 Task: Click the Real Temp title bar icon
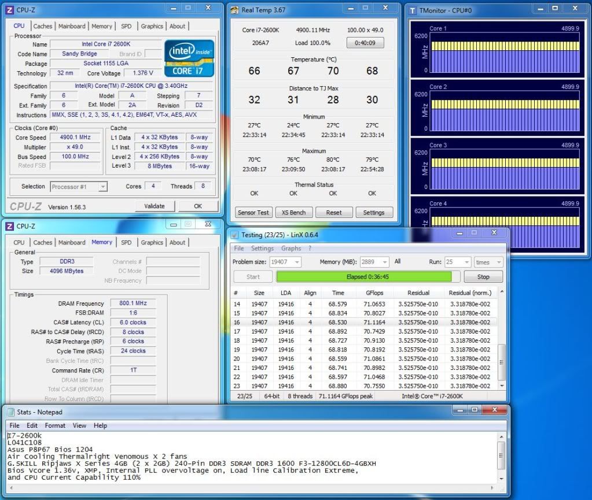(234, 10)
